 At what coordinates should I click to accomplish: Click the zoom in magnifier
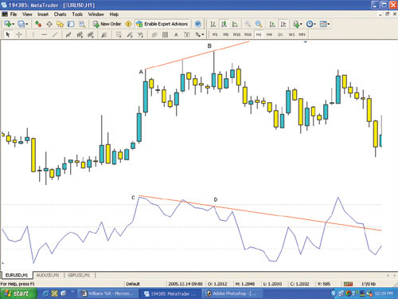point(248,24)
